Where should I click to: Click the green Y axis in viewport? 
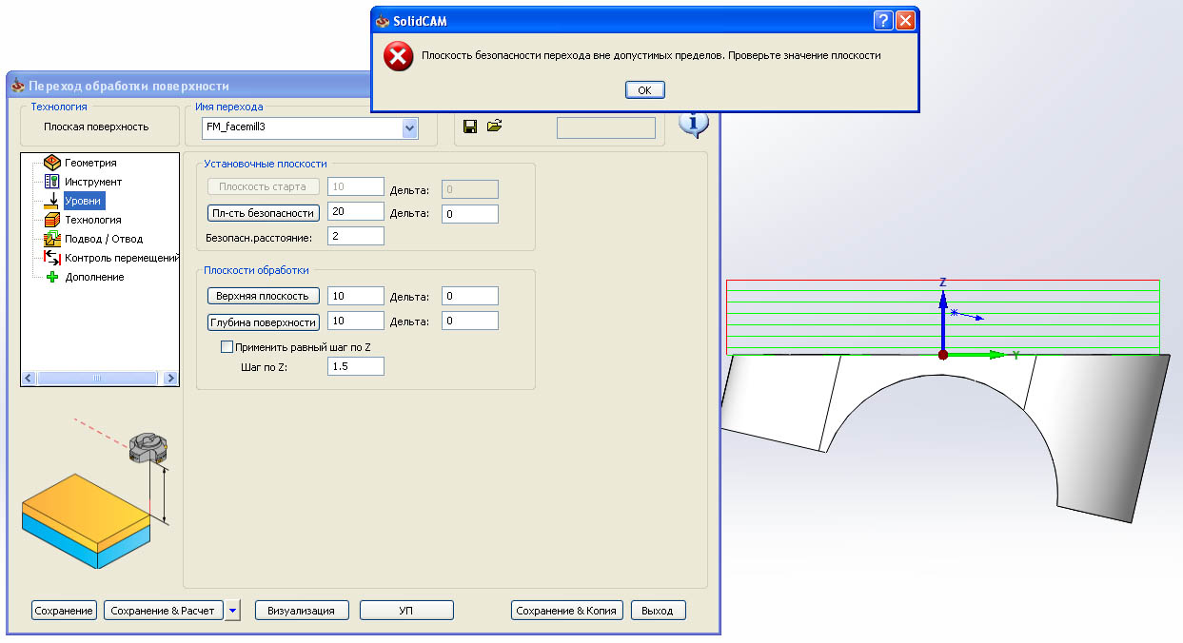tap(976, 355)
